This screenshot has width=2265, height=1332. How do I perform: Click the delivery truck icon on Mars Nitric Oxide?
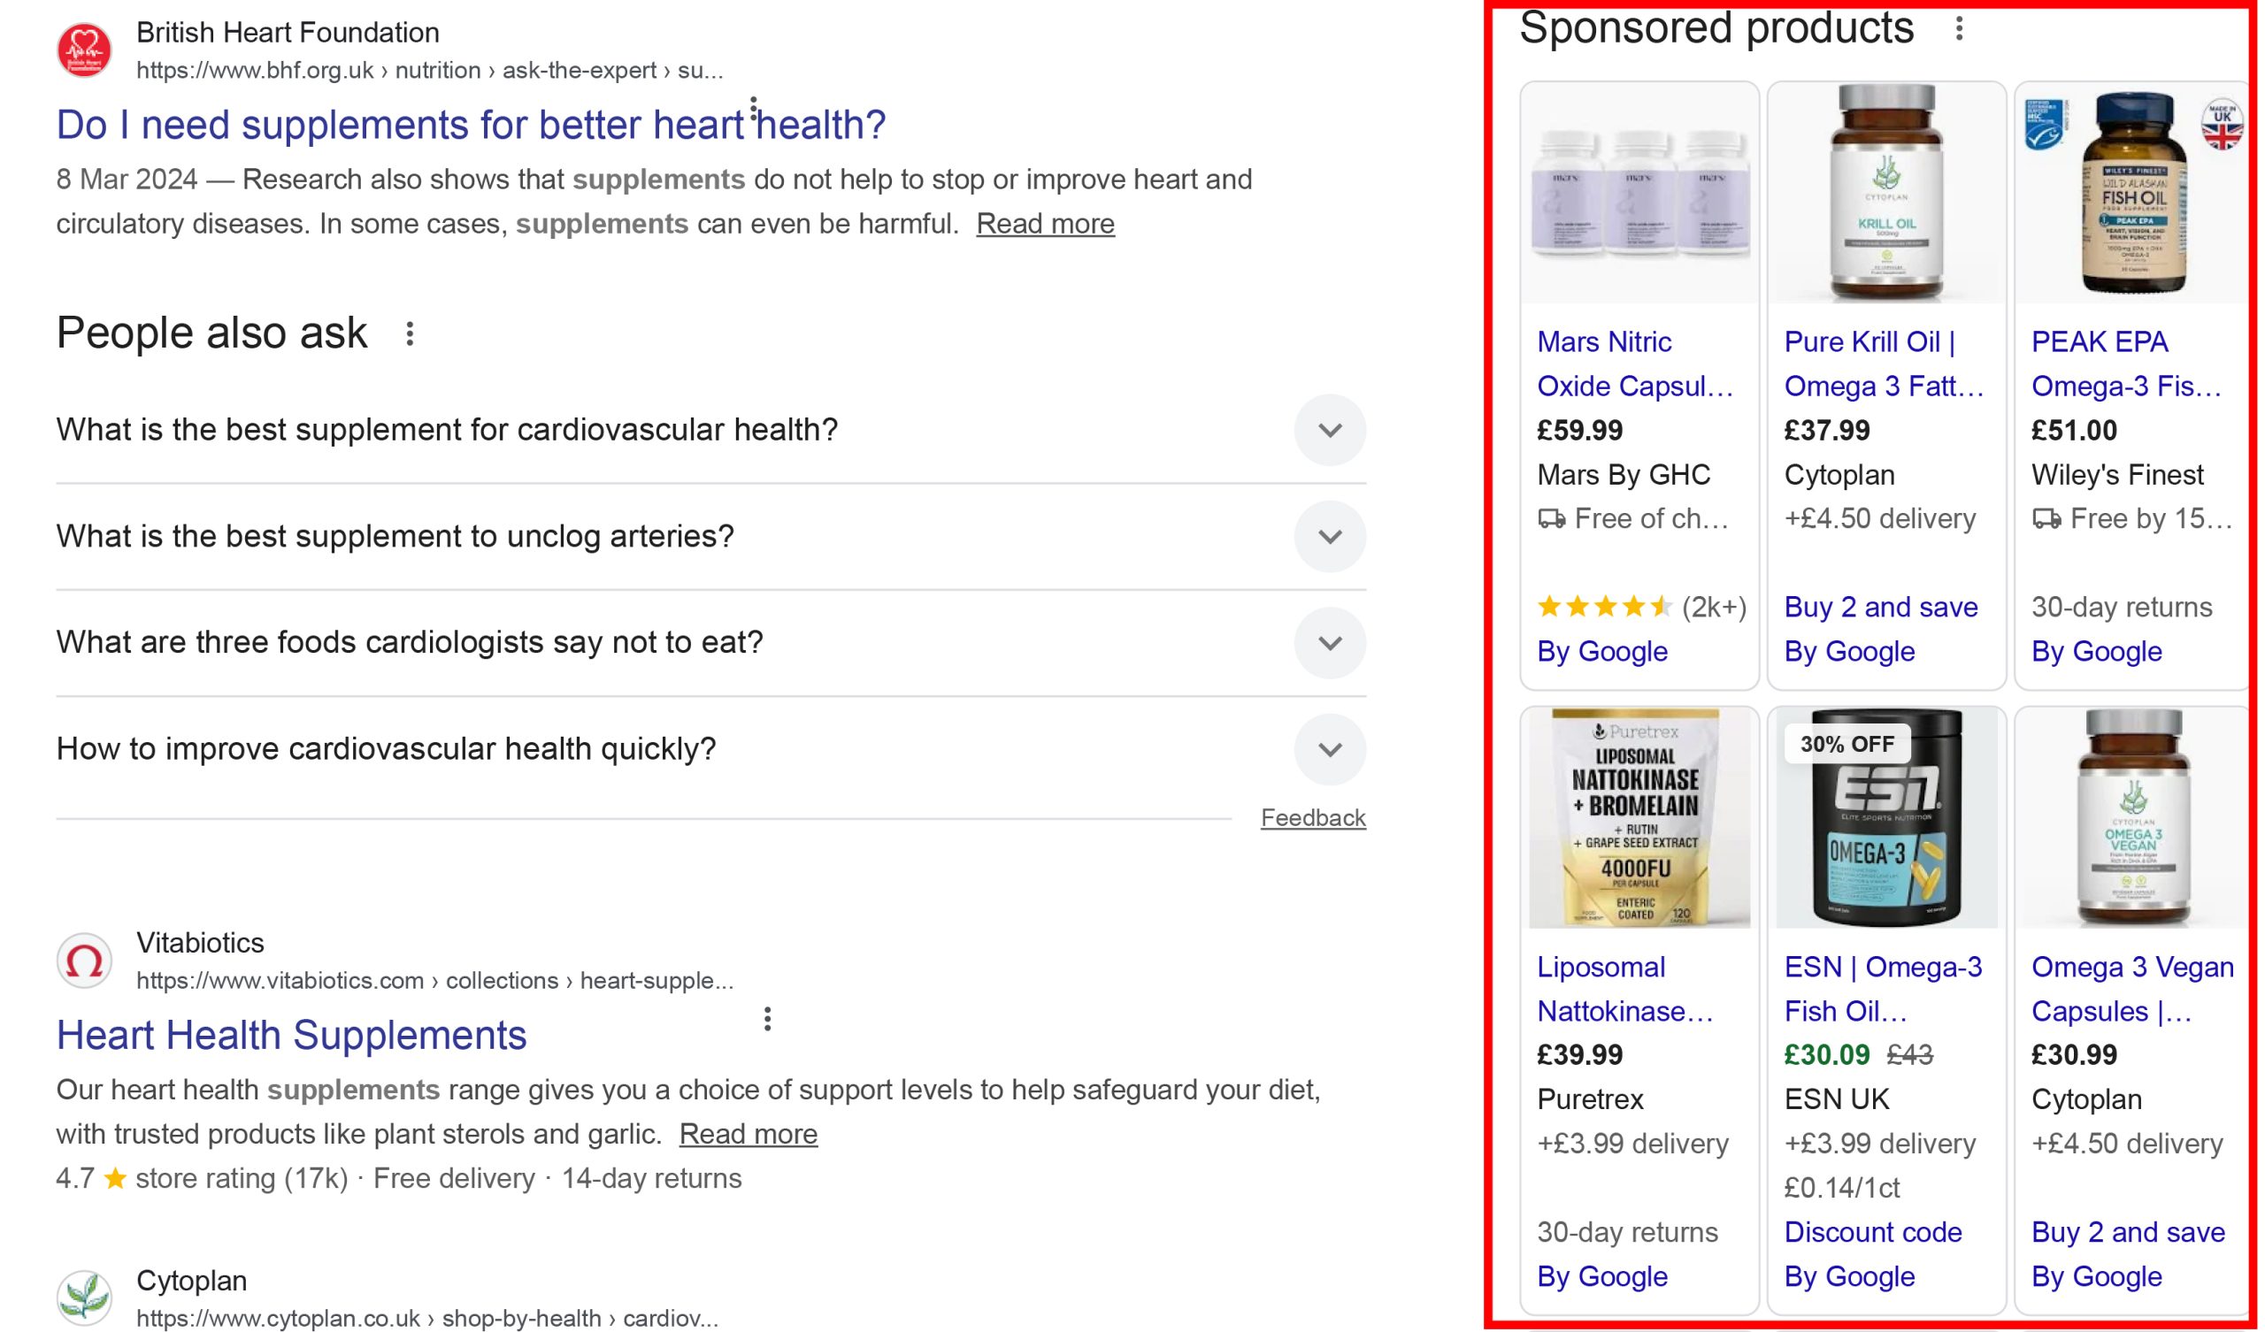tap(1551, 517)
